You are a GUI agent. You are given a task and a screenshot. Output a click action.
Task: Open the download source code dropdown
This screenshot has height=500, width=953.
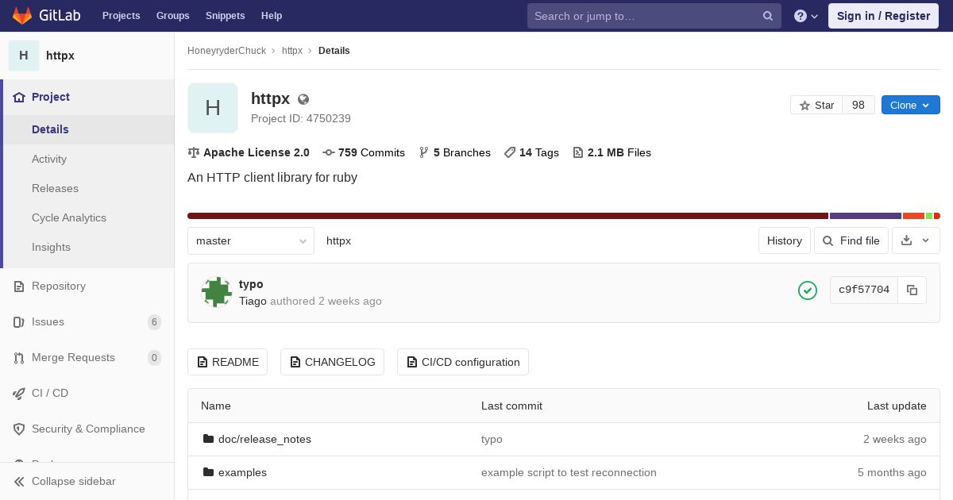(916, 240)
